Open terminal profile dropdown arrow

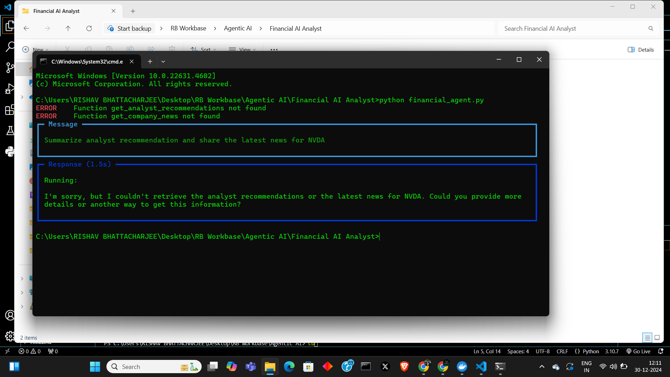(x=163, y=61)
